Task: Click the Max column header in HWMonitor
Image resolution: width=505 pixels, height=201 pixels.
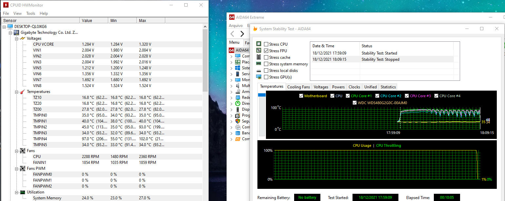Action: point(151,21)
